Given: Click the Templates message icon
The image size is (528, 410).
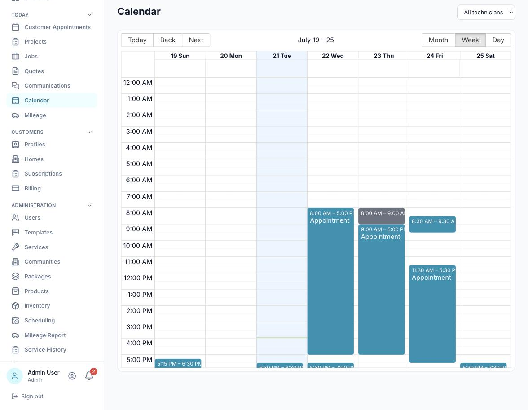Looking at the screenshot, I should tap(15, 233).
